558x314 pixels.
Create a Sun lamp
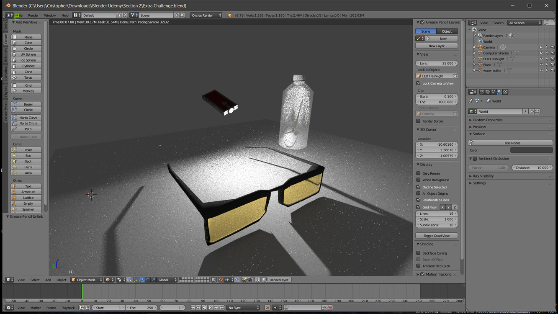click(x=28, y=156)
